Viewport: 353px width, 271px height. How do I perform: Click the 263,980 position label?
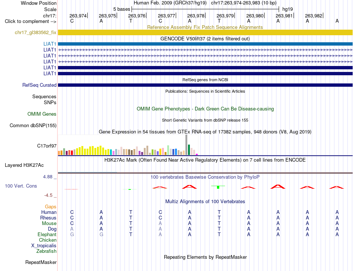pos(255,16)
